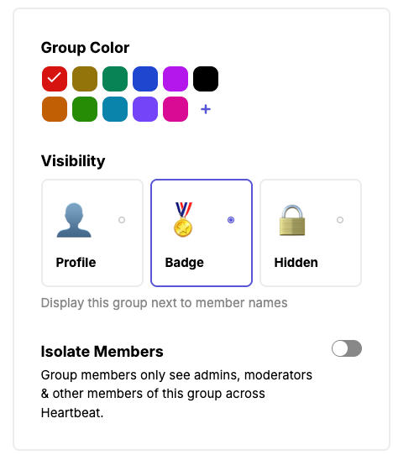Click the padlock Hidden icon
This screenshot has width=393, height=455.
click(292, 220)
